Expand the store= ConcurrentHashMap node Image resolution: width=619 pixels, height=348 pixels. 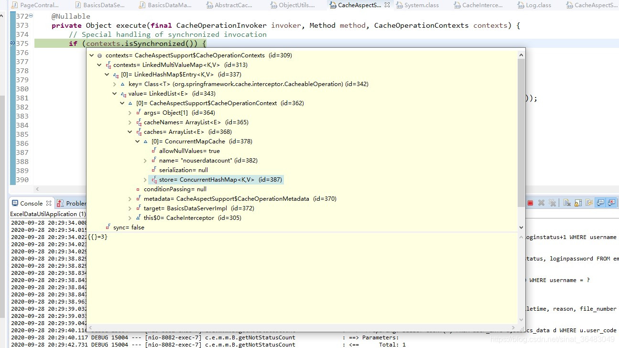pyautogui.click(x=145, y=180)
